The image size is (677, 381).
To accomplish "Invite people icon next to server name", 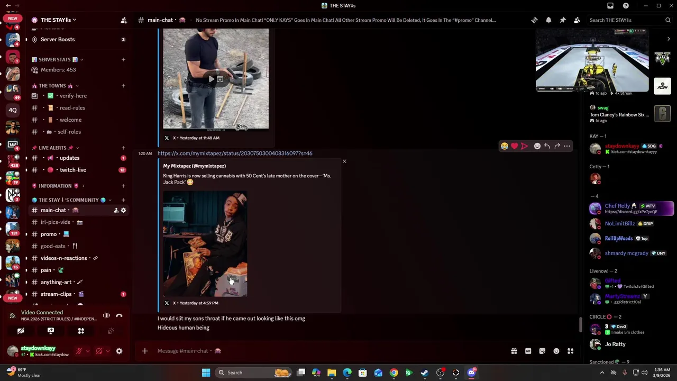I will [124, 20].
